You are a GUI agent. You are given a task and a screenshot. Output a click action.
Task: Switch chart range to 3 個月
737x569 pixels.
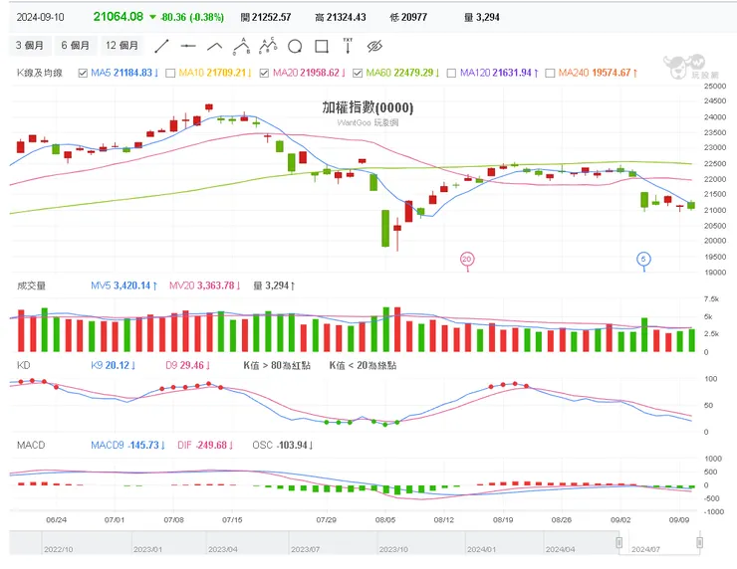point(30,46)
